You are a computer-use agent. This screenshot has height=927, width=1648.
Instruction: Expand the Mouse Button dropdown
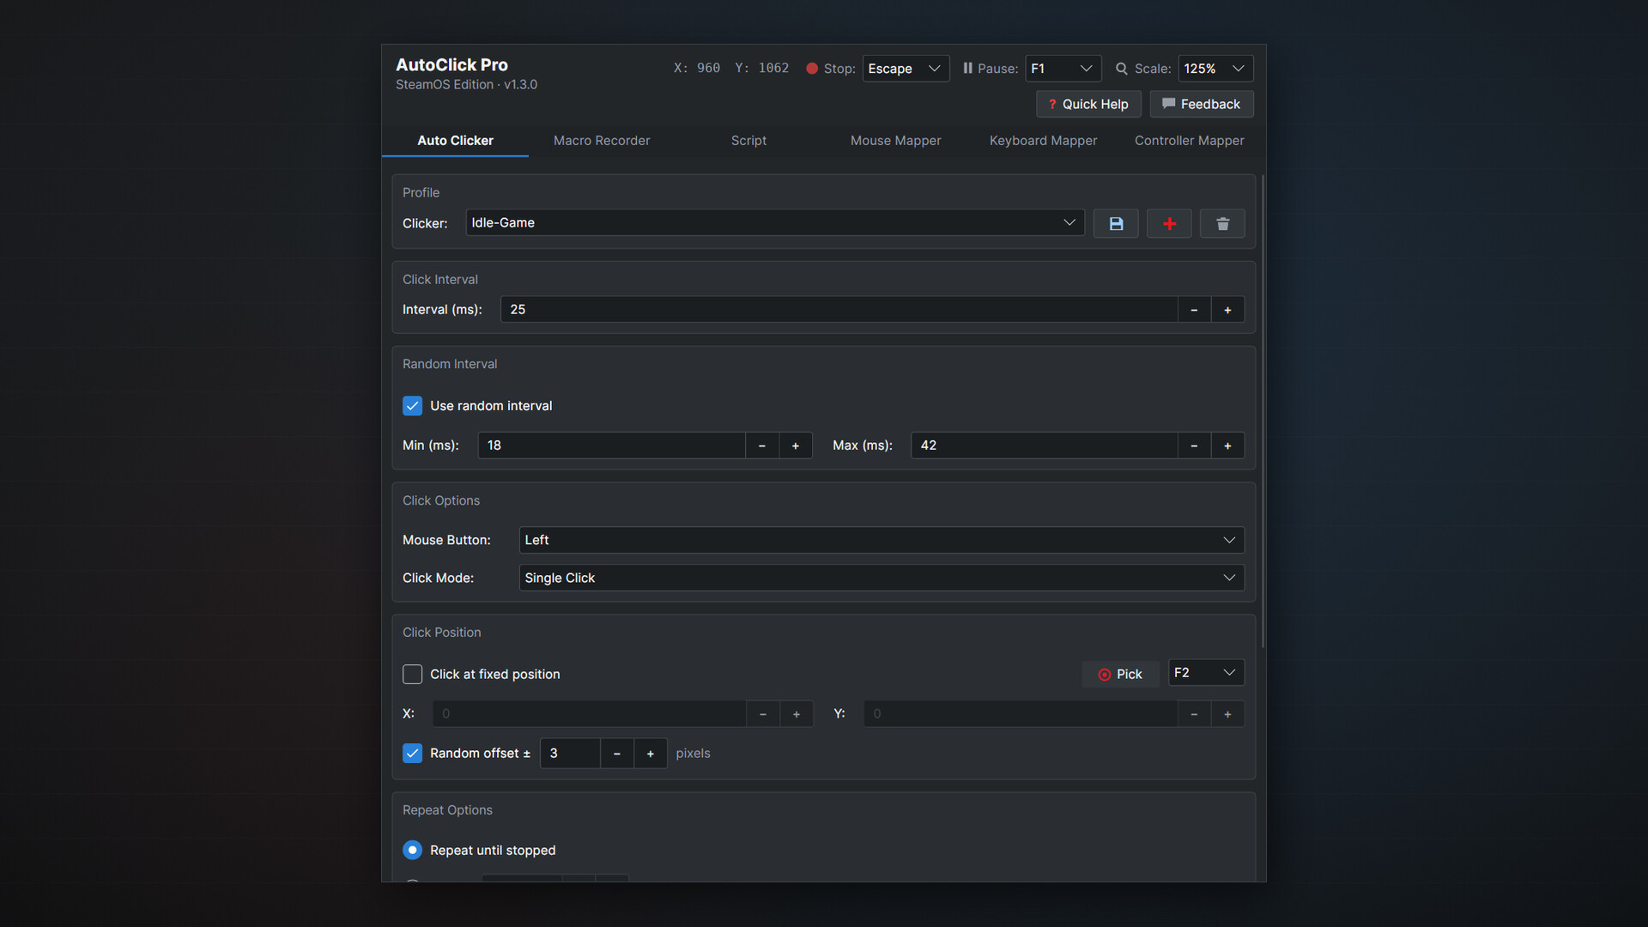(882, 540)
